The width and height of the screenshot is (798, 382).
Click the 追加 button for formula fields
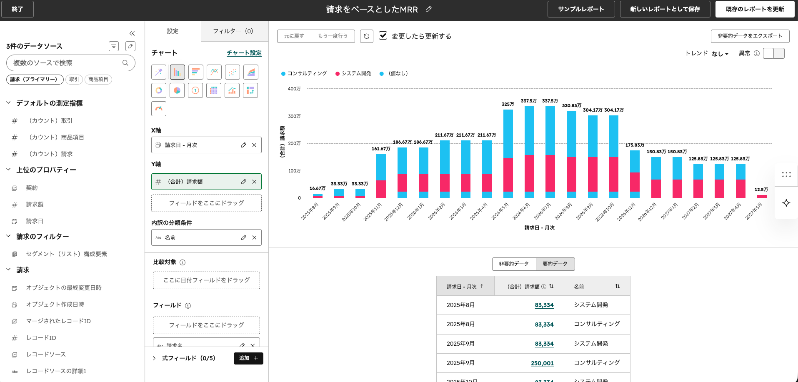248,358
